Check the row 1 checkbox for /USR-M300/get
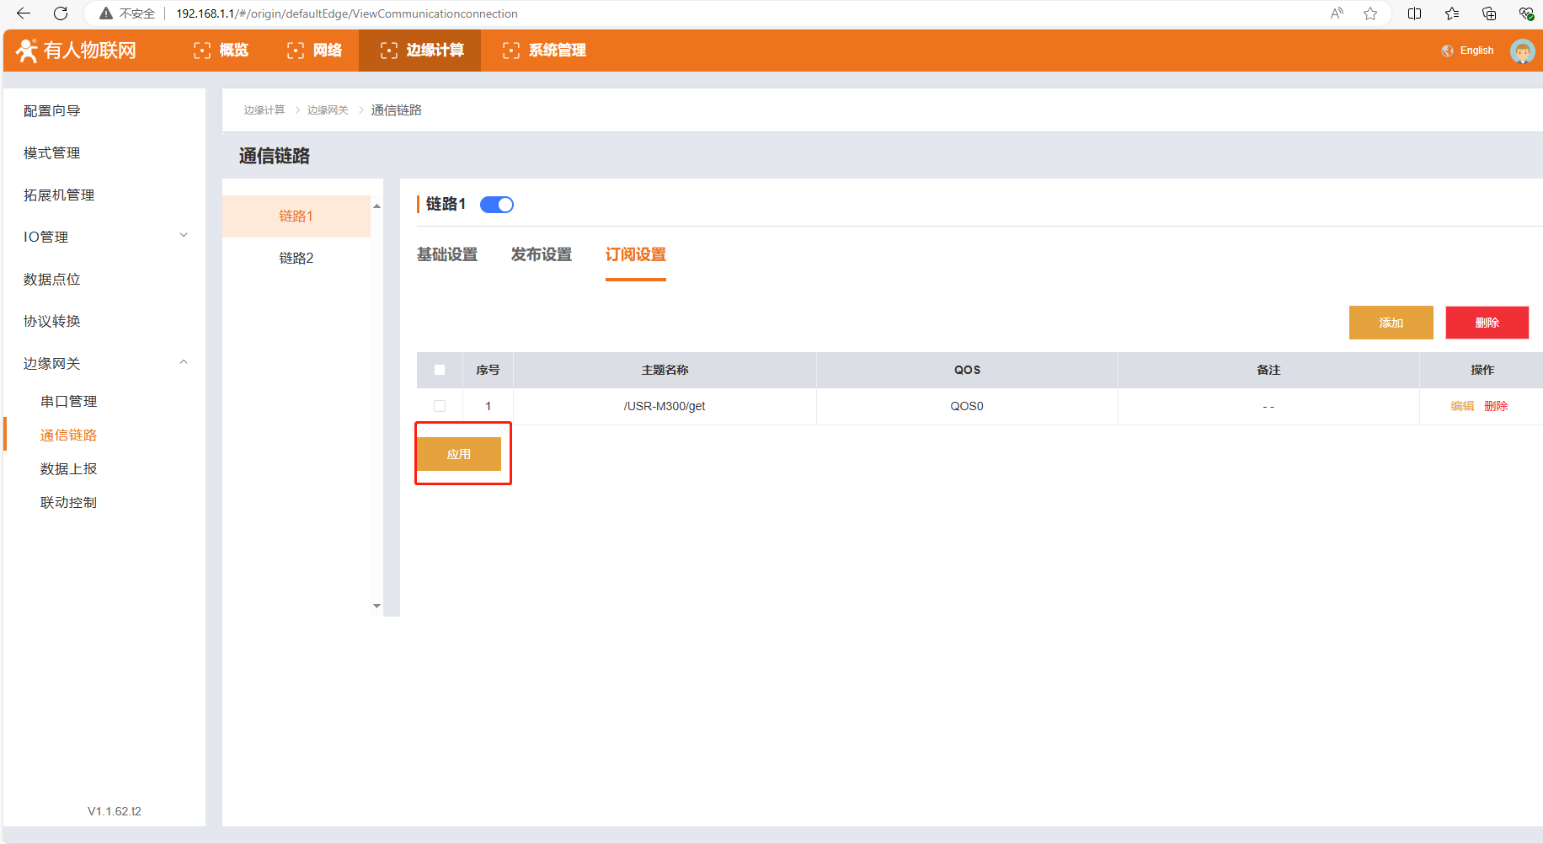Image resolution: width=1543 pixels, height=844 pixels. (x=440, y=406)
